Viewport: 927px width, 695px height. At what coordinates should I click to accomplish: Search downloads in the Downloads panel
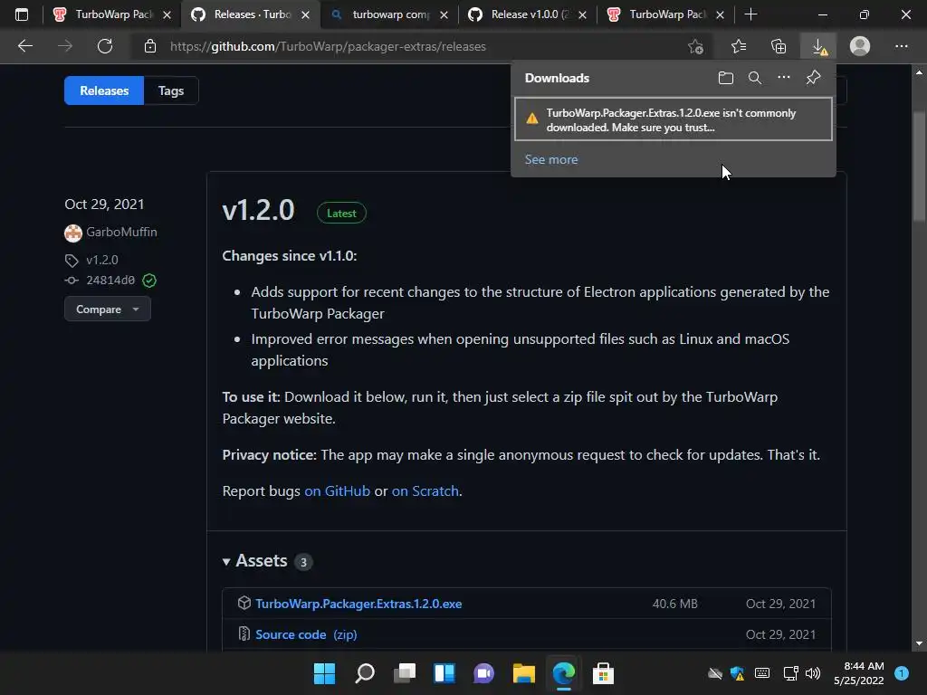click(x=754, y=78)
